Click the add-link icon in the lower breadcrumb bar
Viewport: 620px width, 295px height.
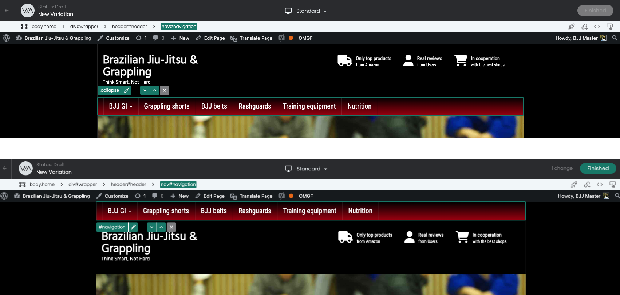[x=587, y=185]
